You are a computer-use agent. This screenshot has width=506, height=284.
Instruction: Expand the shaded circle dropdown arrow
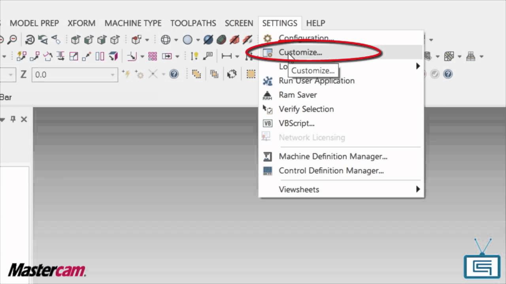pos(197,40)
